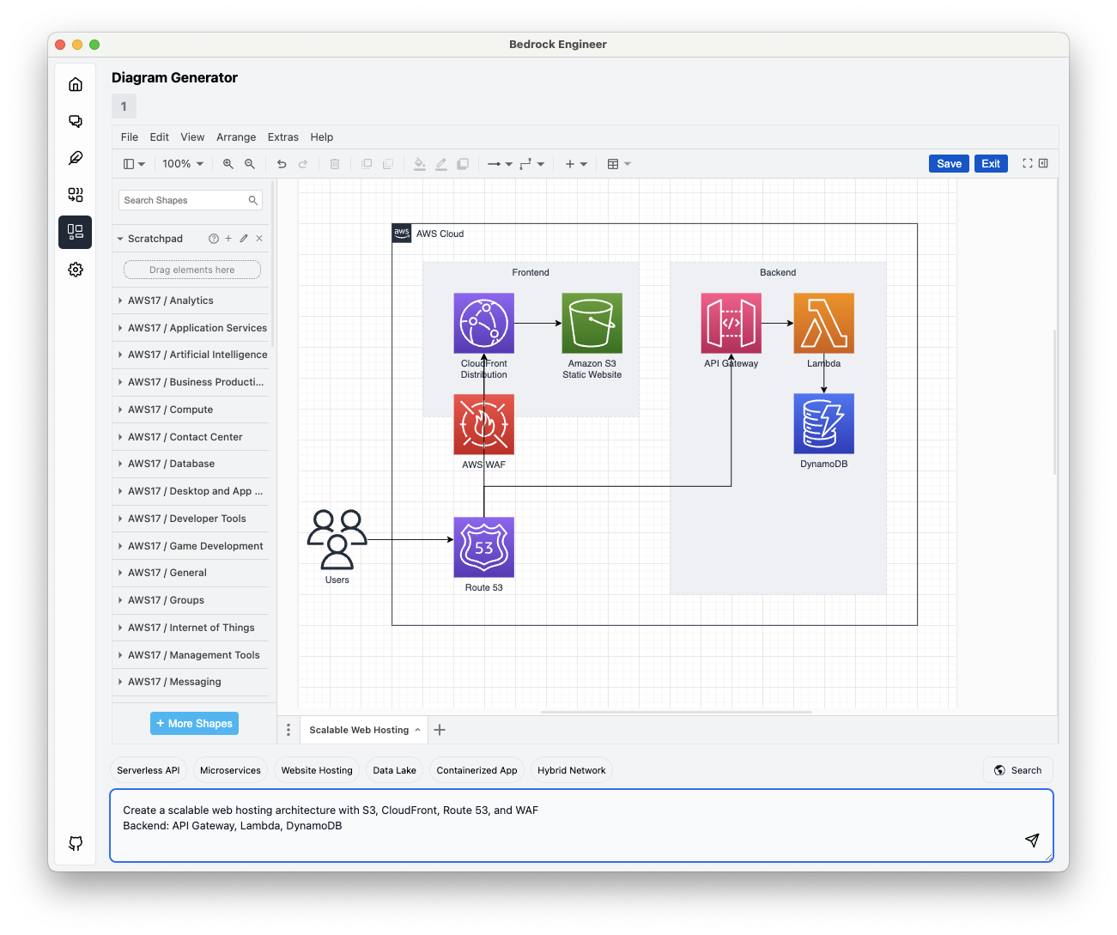Image resolution: width=1117 pixels, height=935 pixels.
Task: Open the Connection arrow style dropdown
Action: click(500, 164)
